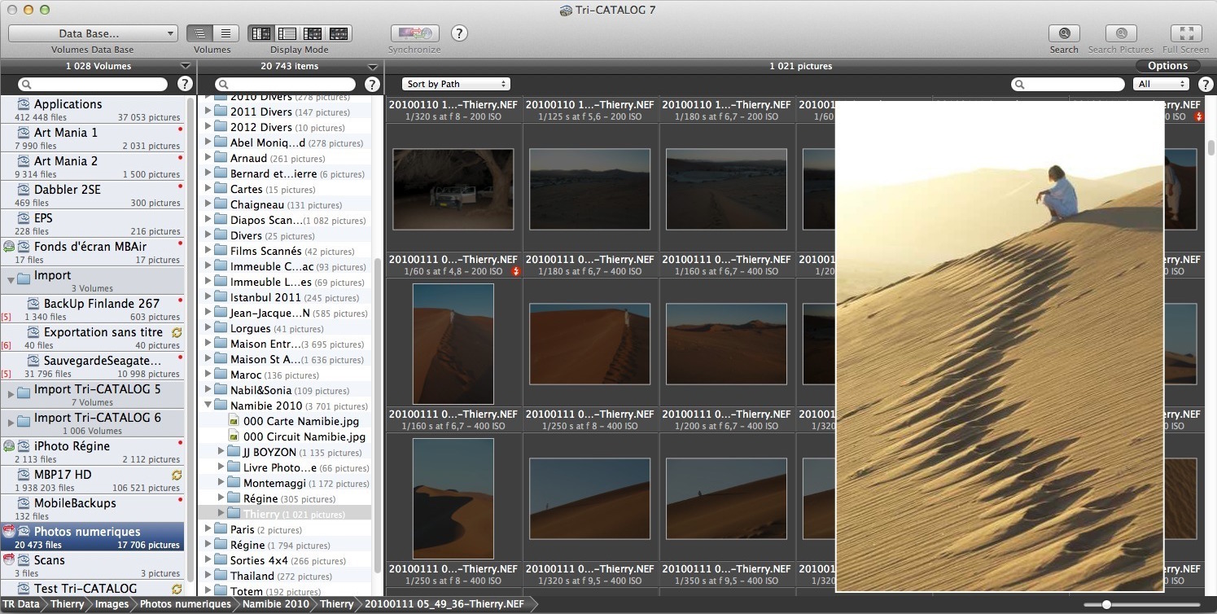Select the EPS volume icon
The width and height of the screenshot is (1217, 614).
(x=24, y=218)
